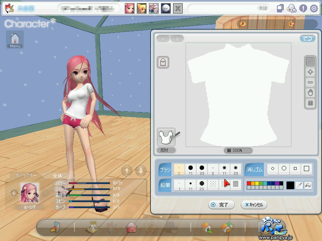322x241 pixels.
Task: Click the pink-haired character avatar in top bar
Action: click(130, 8)
